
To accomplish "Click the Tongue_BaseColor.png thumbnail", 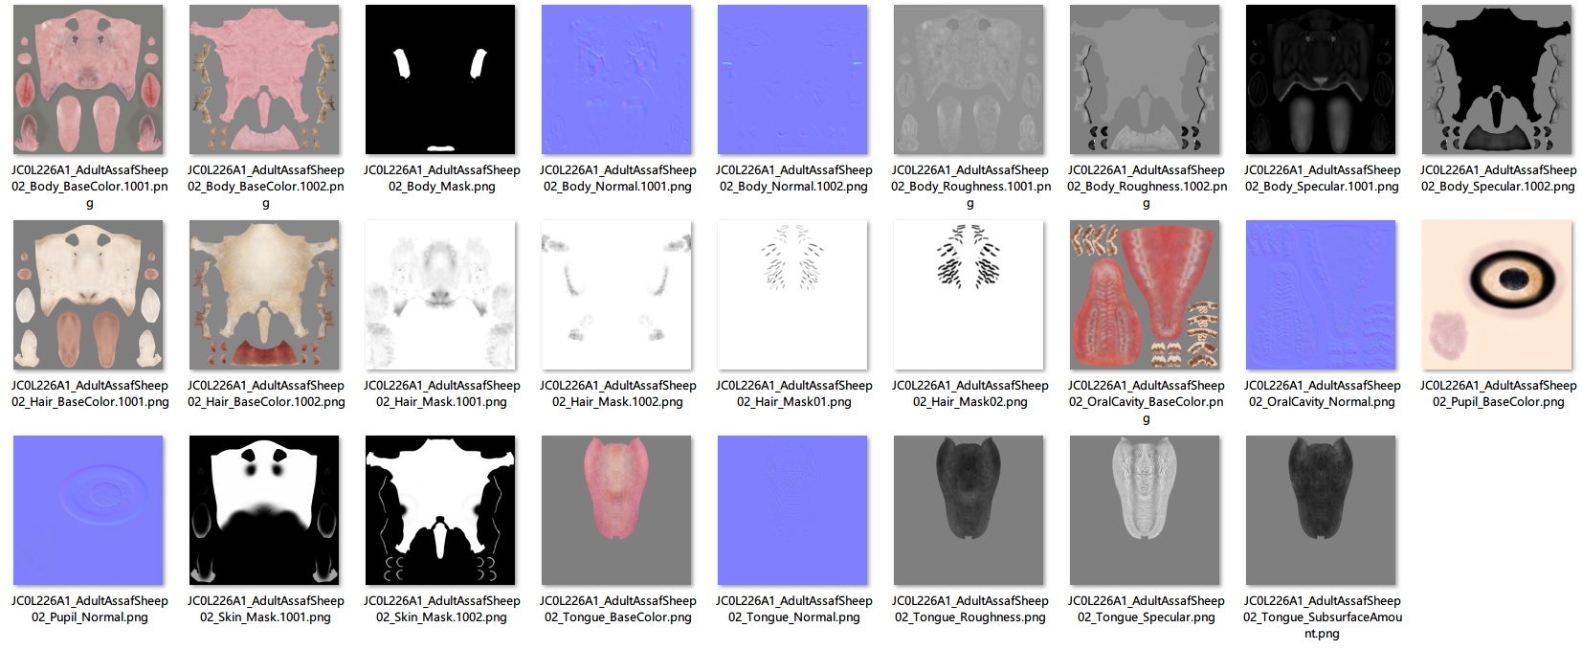I will click(616, 510).
